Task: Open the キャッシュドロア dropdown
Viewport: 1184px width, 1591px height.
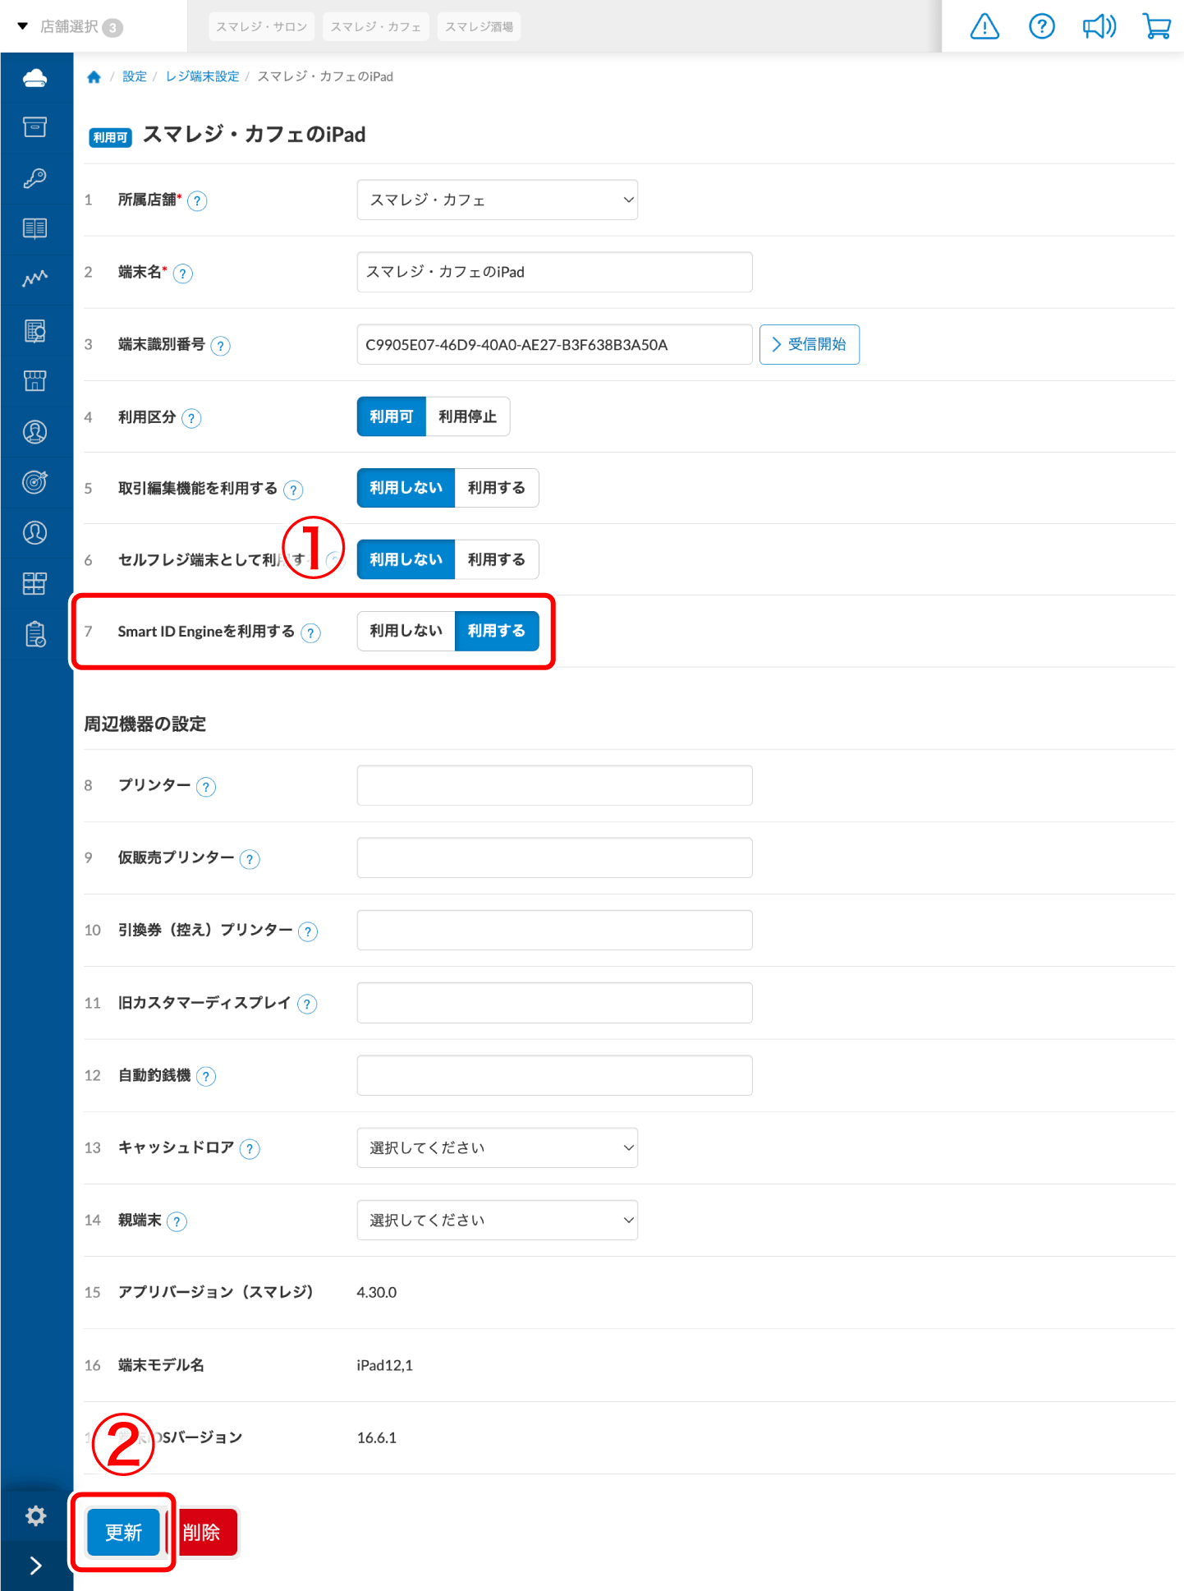Action: [x=498, y=1147]
